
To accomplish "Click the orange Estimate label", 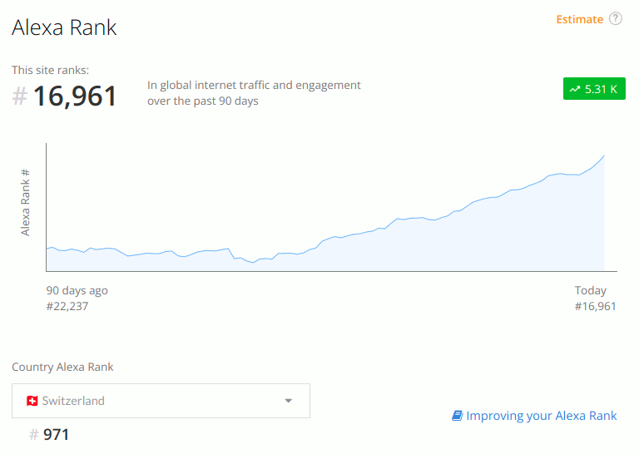I will pyautogui.click(x=579, y=20).
